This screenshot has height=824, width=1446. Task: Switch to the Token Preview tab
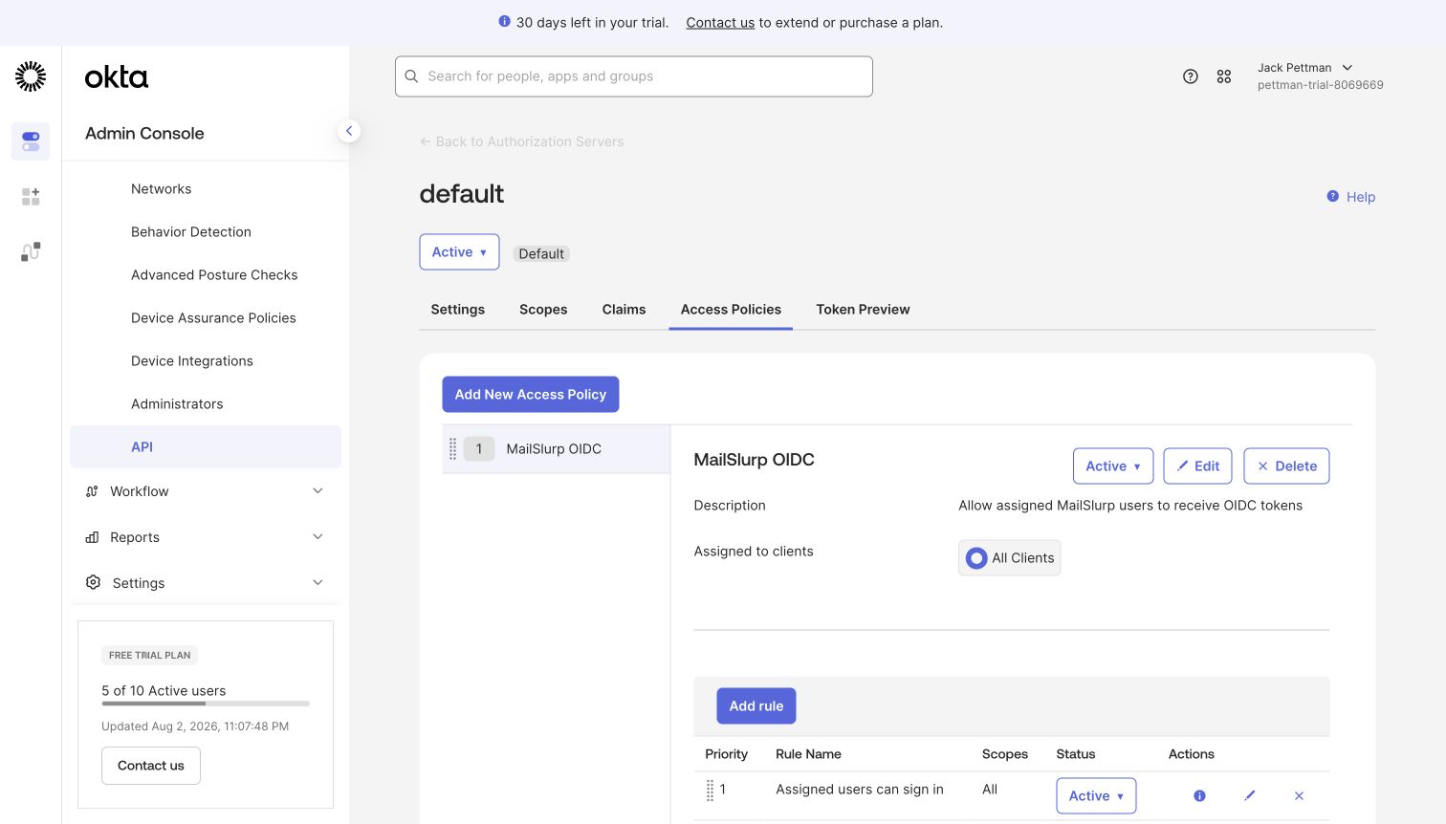pyautogui.click(x=863, y=310)
